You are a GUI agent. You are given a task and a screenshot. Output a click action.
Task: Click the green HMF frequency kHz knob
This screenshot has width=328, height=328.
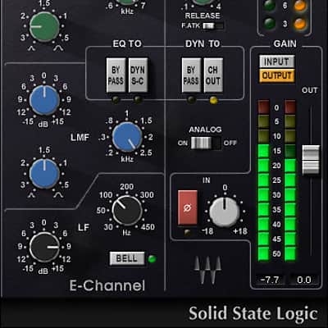point(127,2)
